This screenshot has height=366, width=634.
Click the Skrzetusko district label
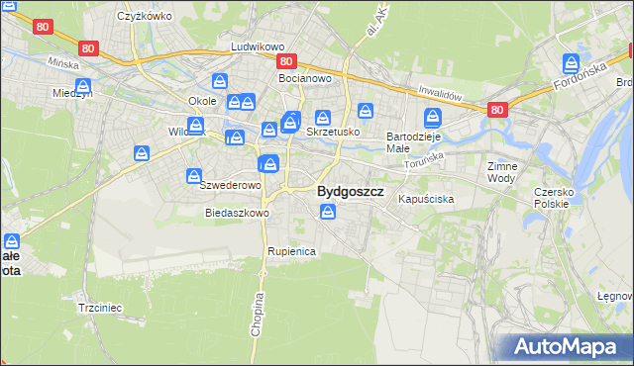[x=333, y=132]
